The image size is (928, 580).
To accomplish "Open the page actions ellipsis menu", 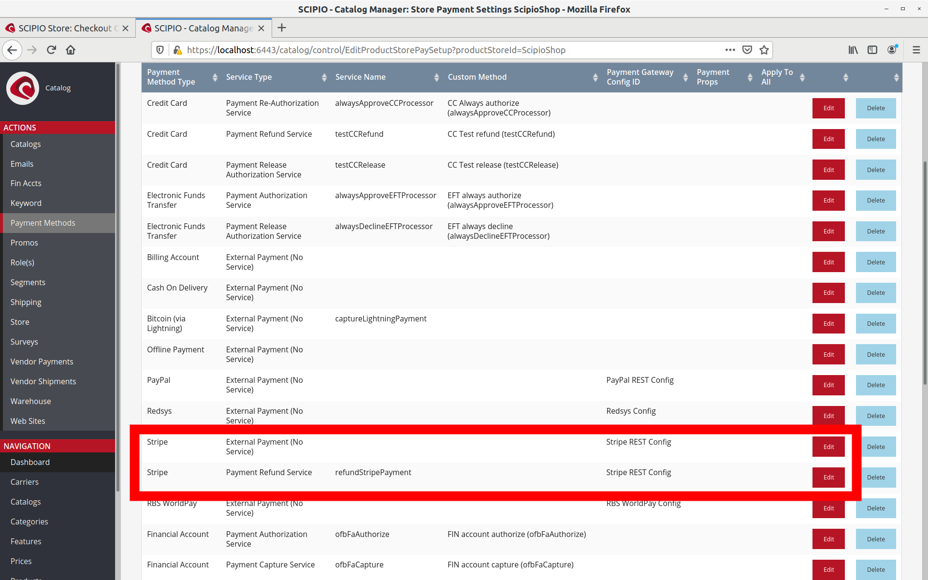I will coord(730,50).
